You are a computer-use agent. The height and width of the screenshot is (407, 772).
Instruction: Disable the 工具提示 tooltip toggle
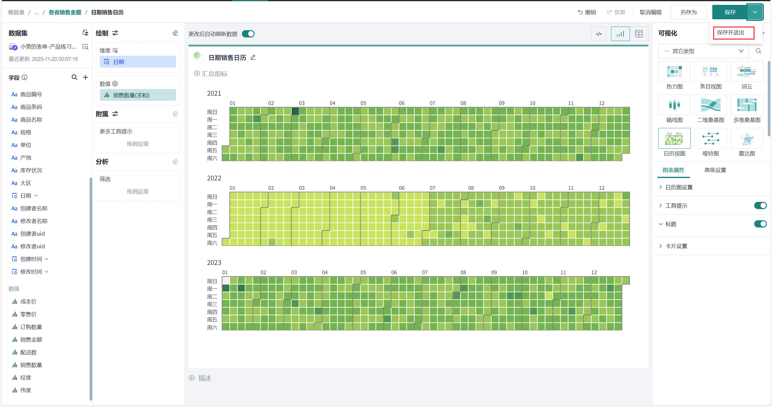pos(760,205)
